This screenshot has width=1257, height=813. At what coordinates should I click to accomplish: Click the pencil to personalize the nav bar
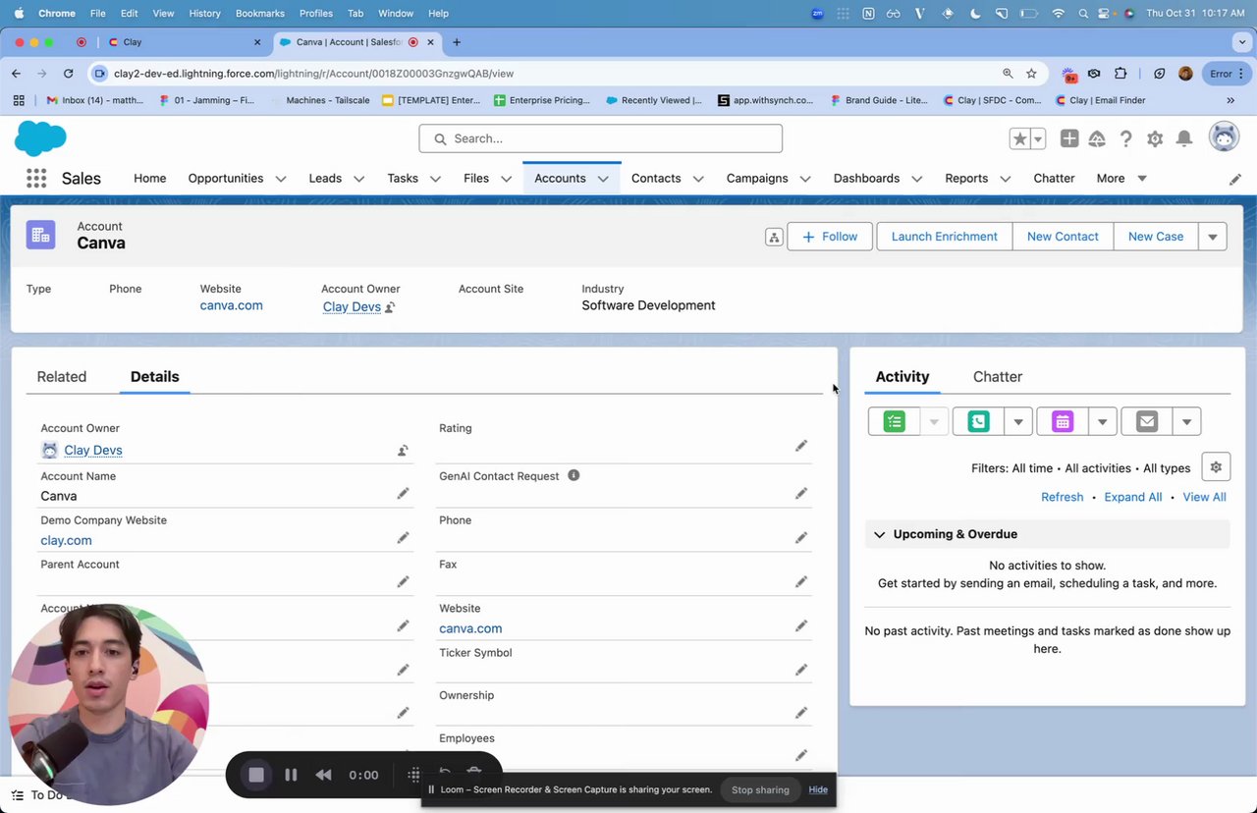(x=1235, y=179)
